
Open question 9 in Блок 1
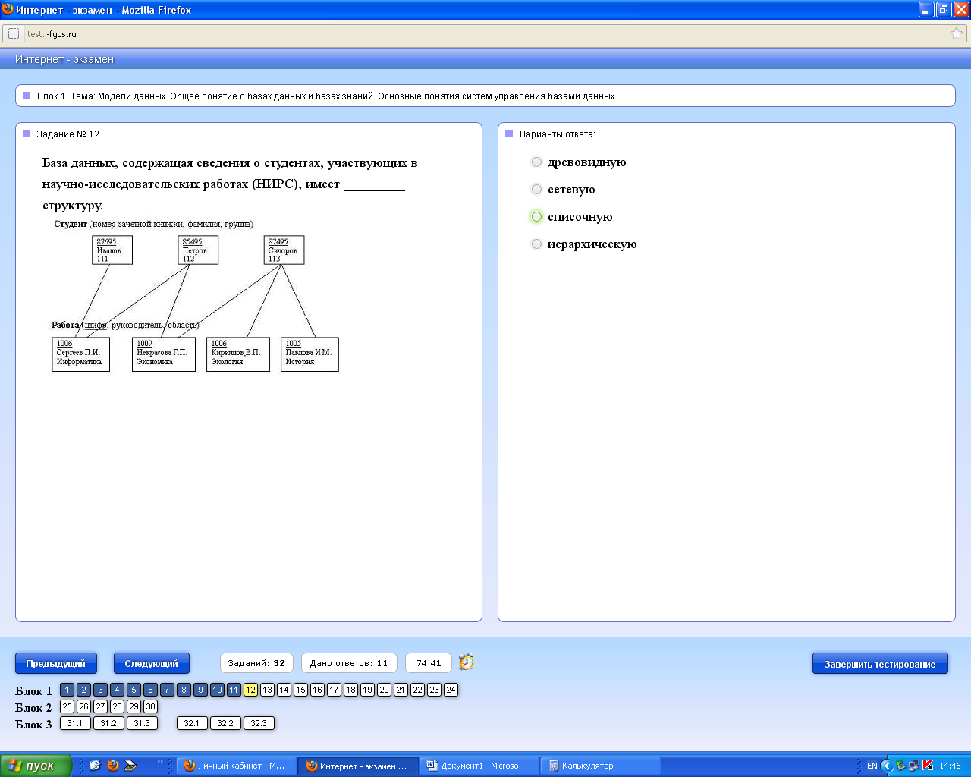[200, 690]
